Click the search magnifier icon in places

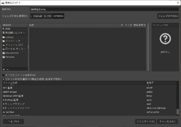[x=4, y=29]
